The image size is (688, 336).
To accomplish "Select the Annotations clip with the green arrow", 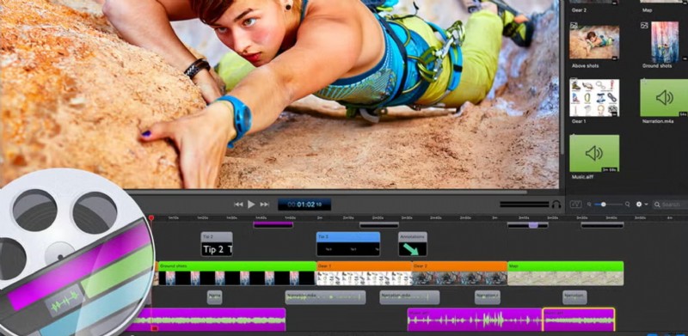I will pos(413,244).
